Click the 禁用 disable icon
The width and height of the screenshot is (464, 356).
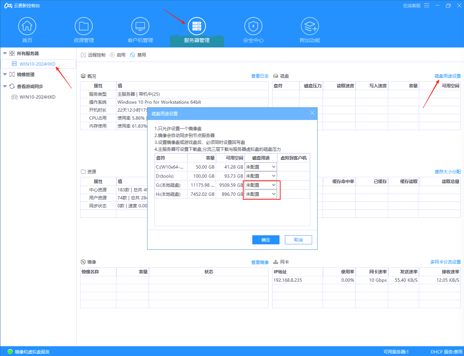133,55
